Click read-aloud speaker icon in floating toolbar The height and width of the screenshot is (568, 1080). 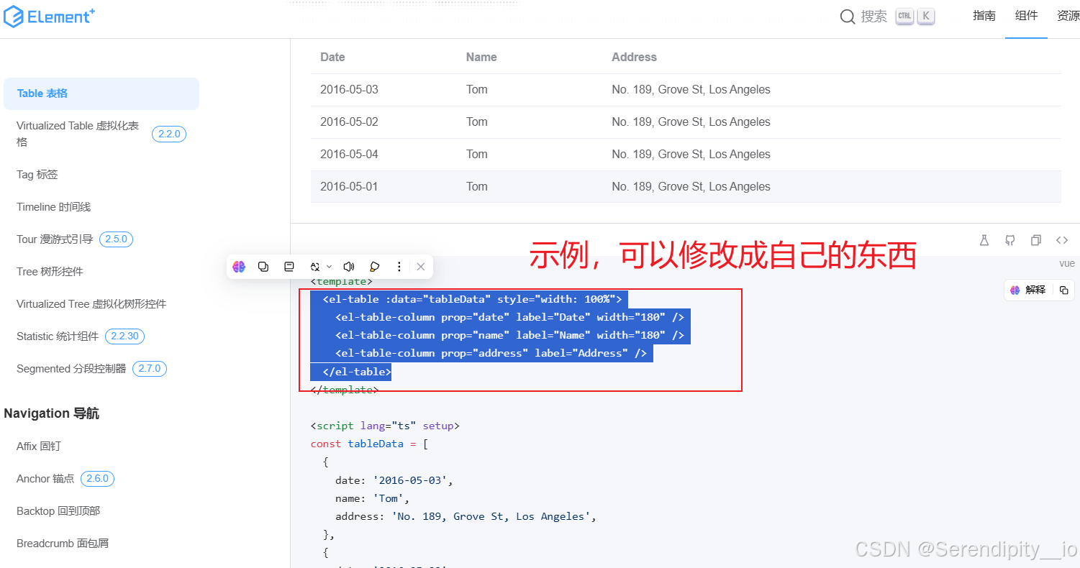tap(349, 267)
